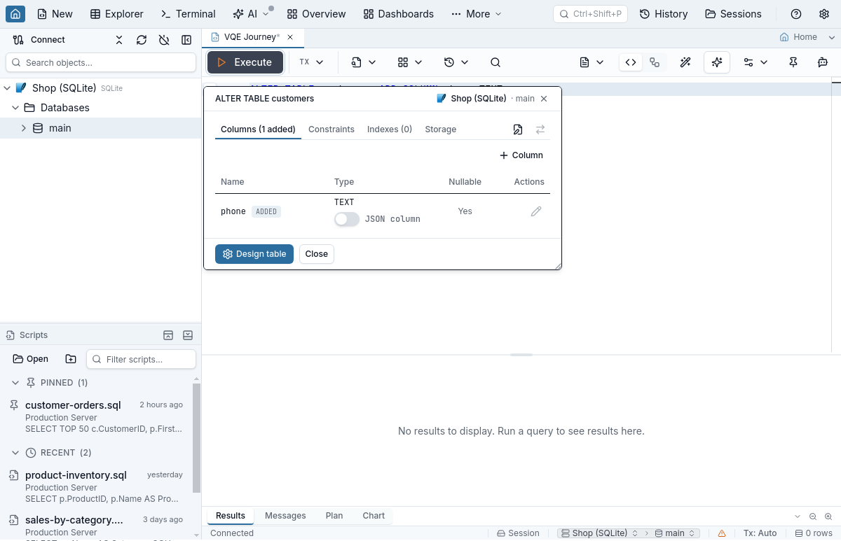
Task: Collapse the Scripts panel up icon
Action: [x=168, y=335]
